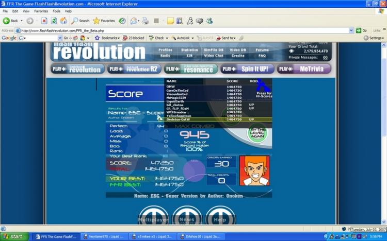Open the Help menu

(x=68, y=11)
